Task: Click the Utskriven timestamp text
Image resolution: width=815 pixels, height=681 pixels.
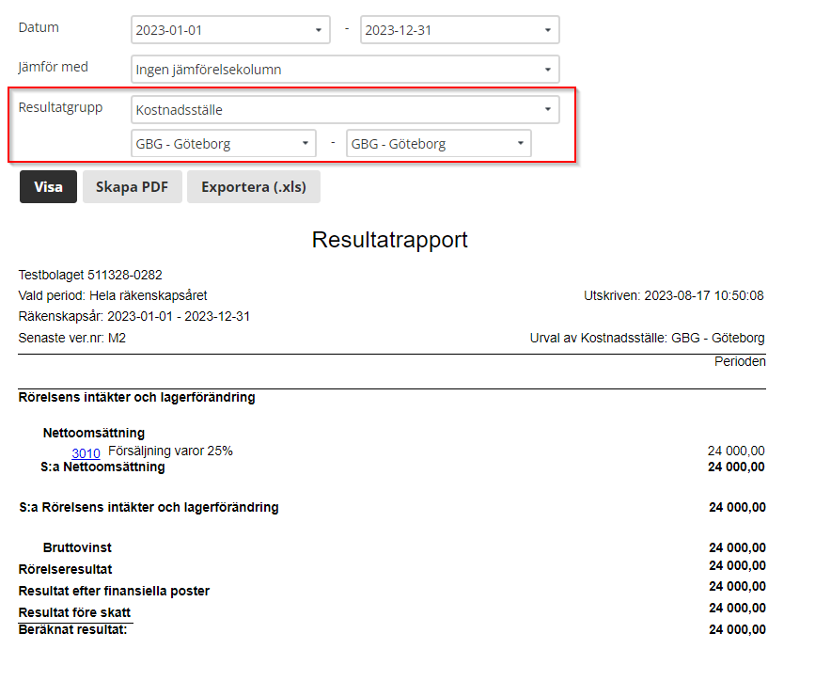Action: click(674, 295)
